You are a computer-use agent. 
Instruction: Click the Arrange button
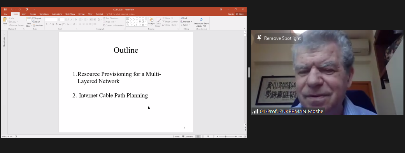pyautogui.click(x=151, y=22)
